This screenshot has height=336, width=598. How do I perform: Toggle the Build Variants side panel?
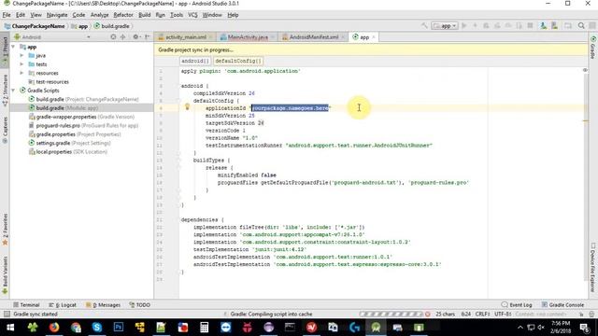[x=5, y=274]
